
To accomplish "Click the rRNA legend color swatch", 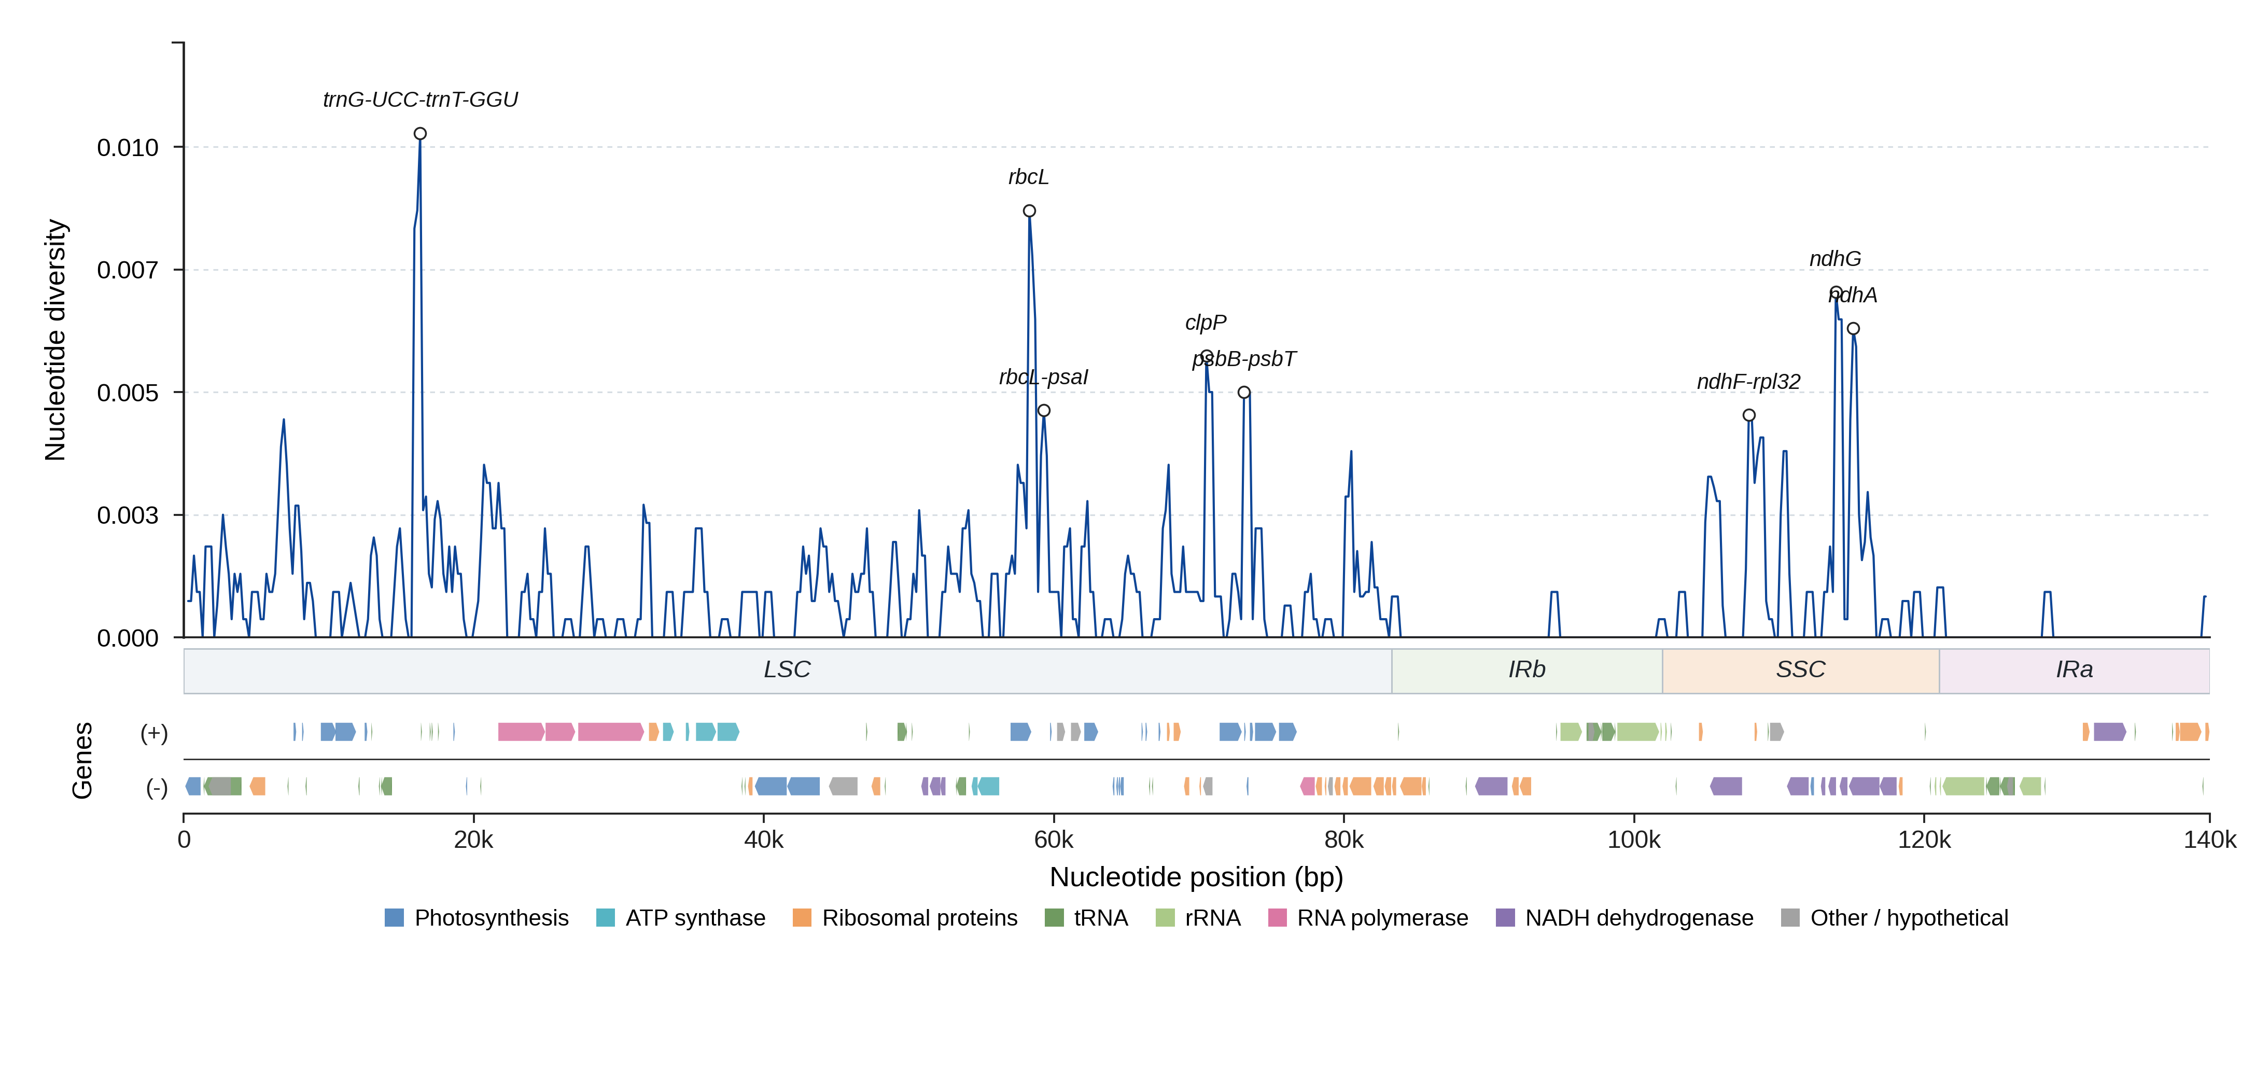I will click(1165, 918).
